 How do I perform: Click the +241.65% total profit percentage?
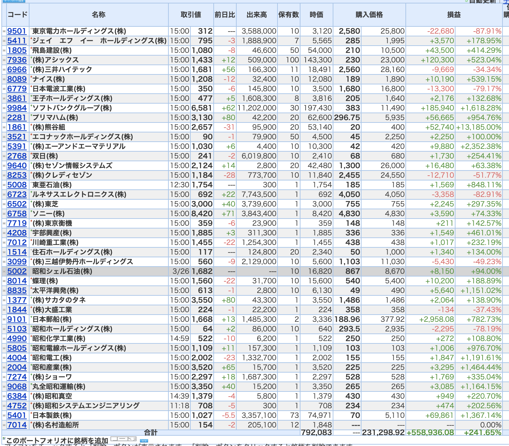point(483,433)
